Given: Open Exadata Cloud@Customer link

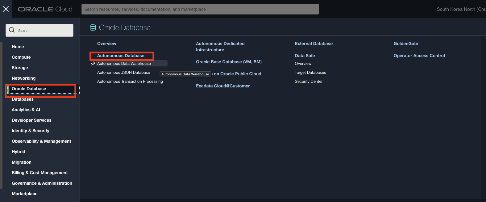Looking at the screenshot, I should (x=223, y=86).
